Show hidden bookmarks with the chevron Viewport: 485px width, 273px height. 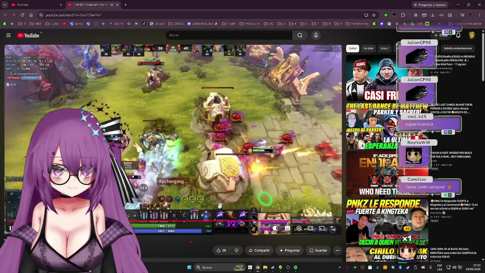[x=440, y=24]
